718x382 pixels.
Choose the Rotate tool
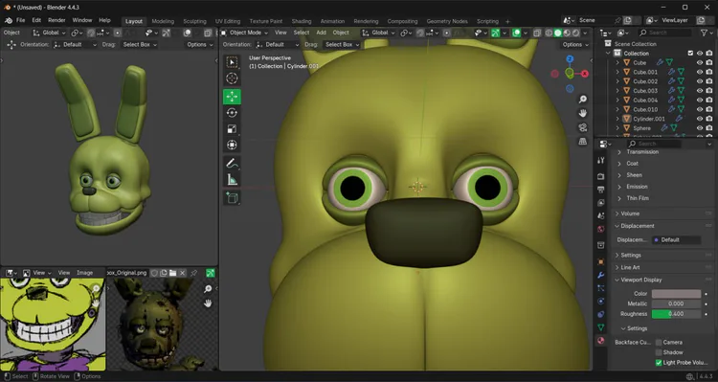(233, 113)
